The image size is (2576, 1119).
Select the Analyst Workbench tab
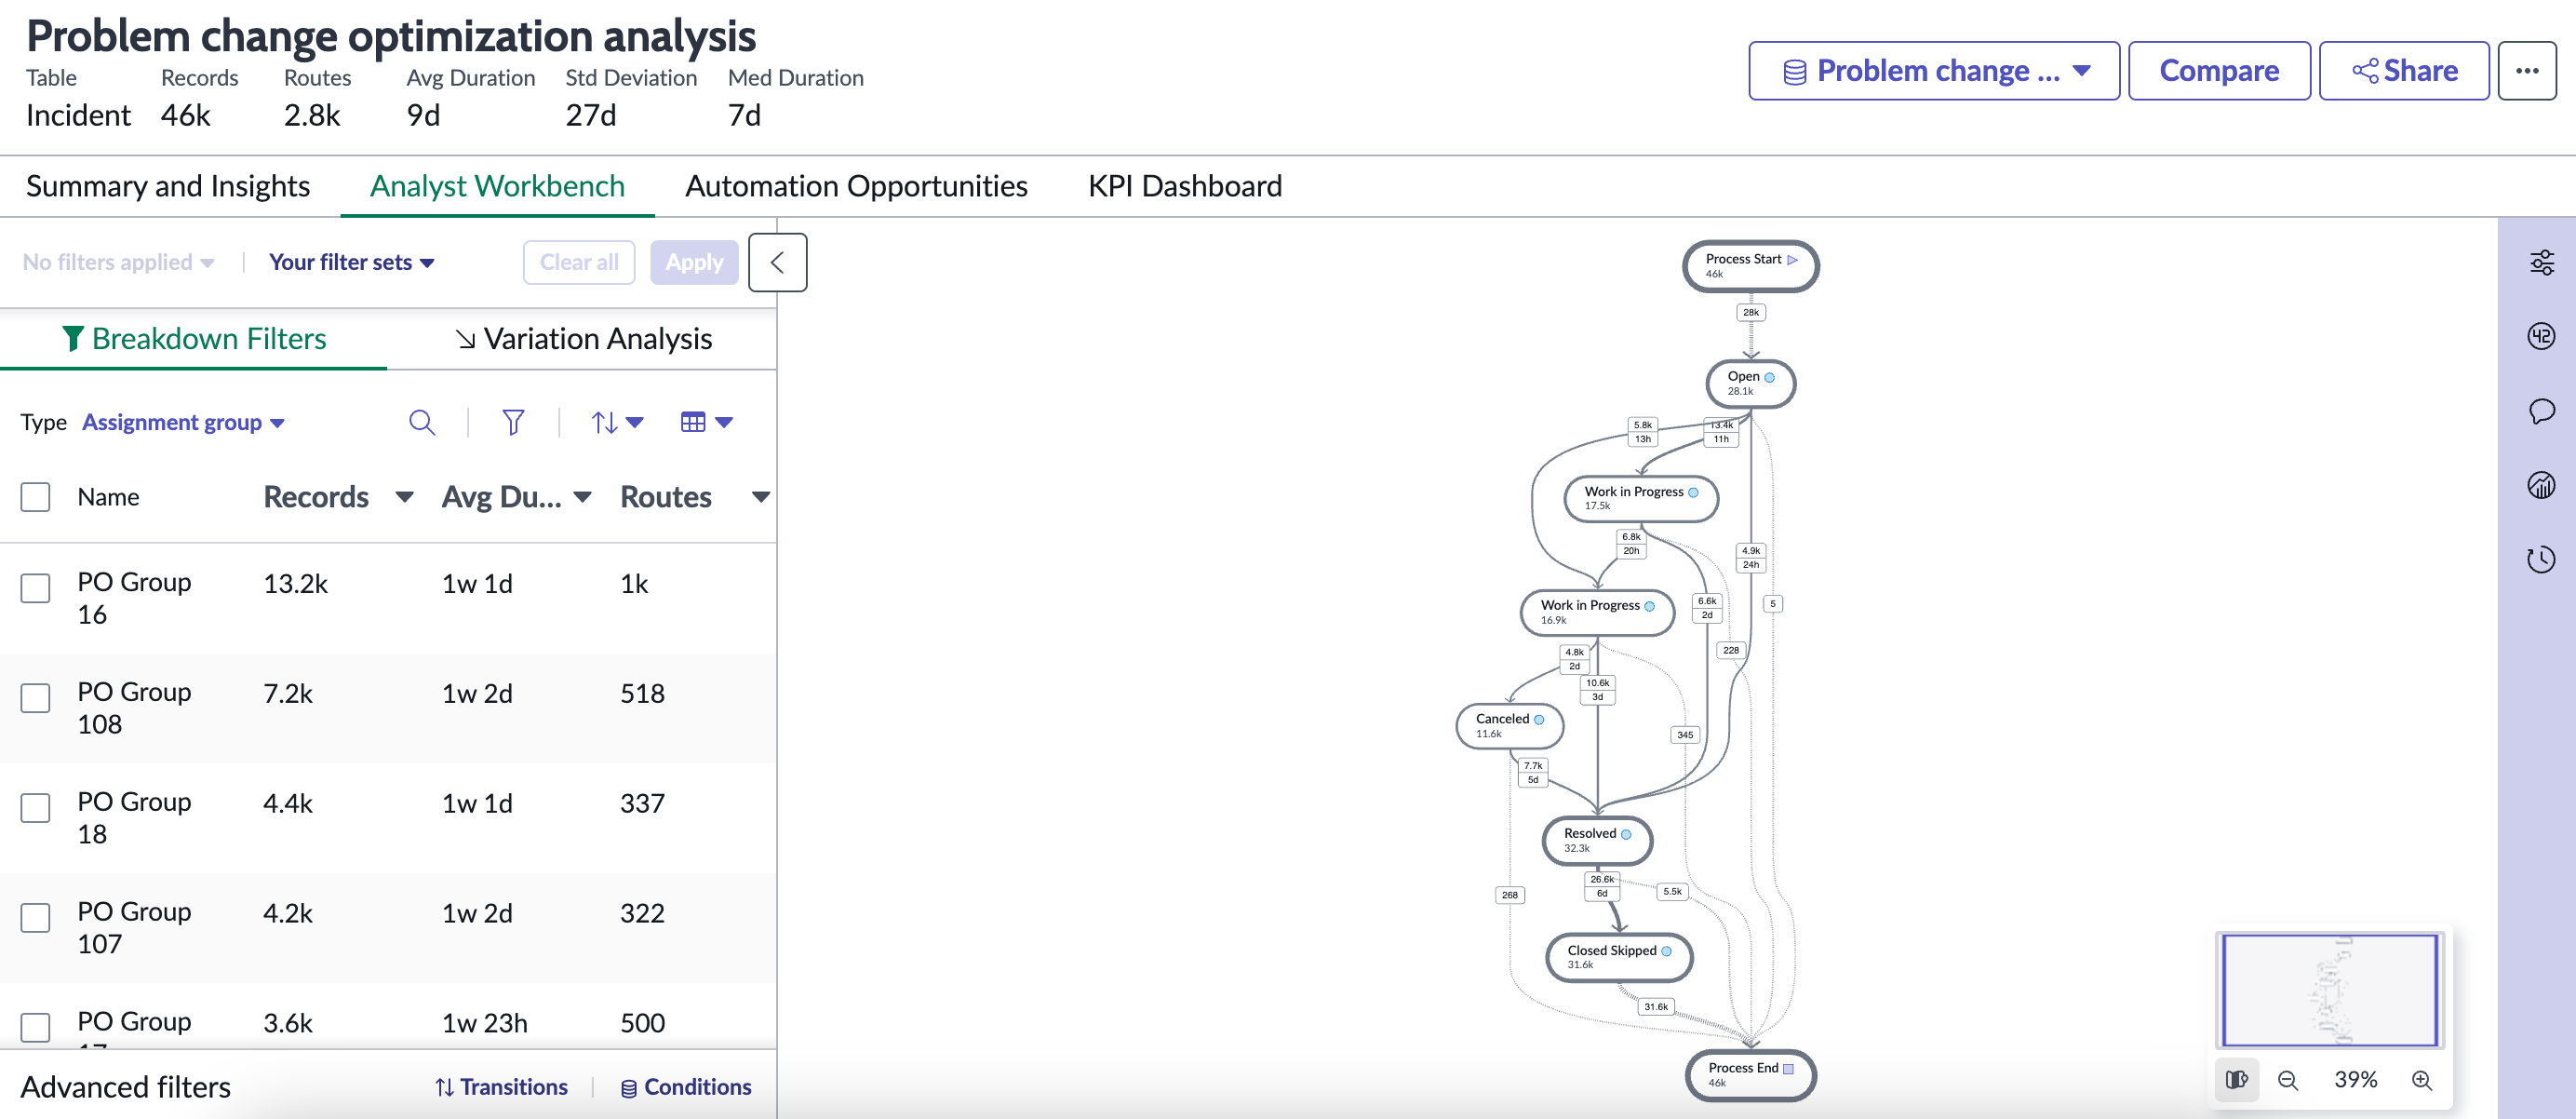click(x=497, y=186)
